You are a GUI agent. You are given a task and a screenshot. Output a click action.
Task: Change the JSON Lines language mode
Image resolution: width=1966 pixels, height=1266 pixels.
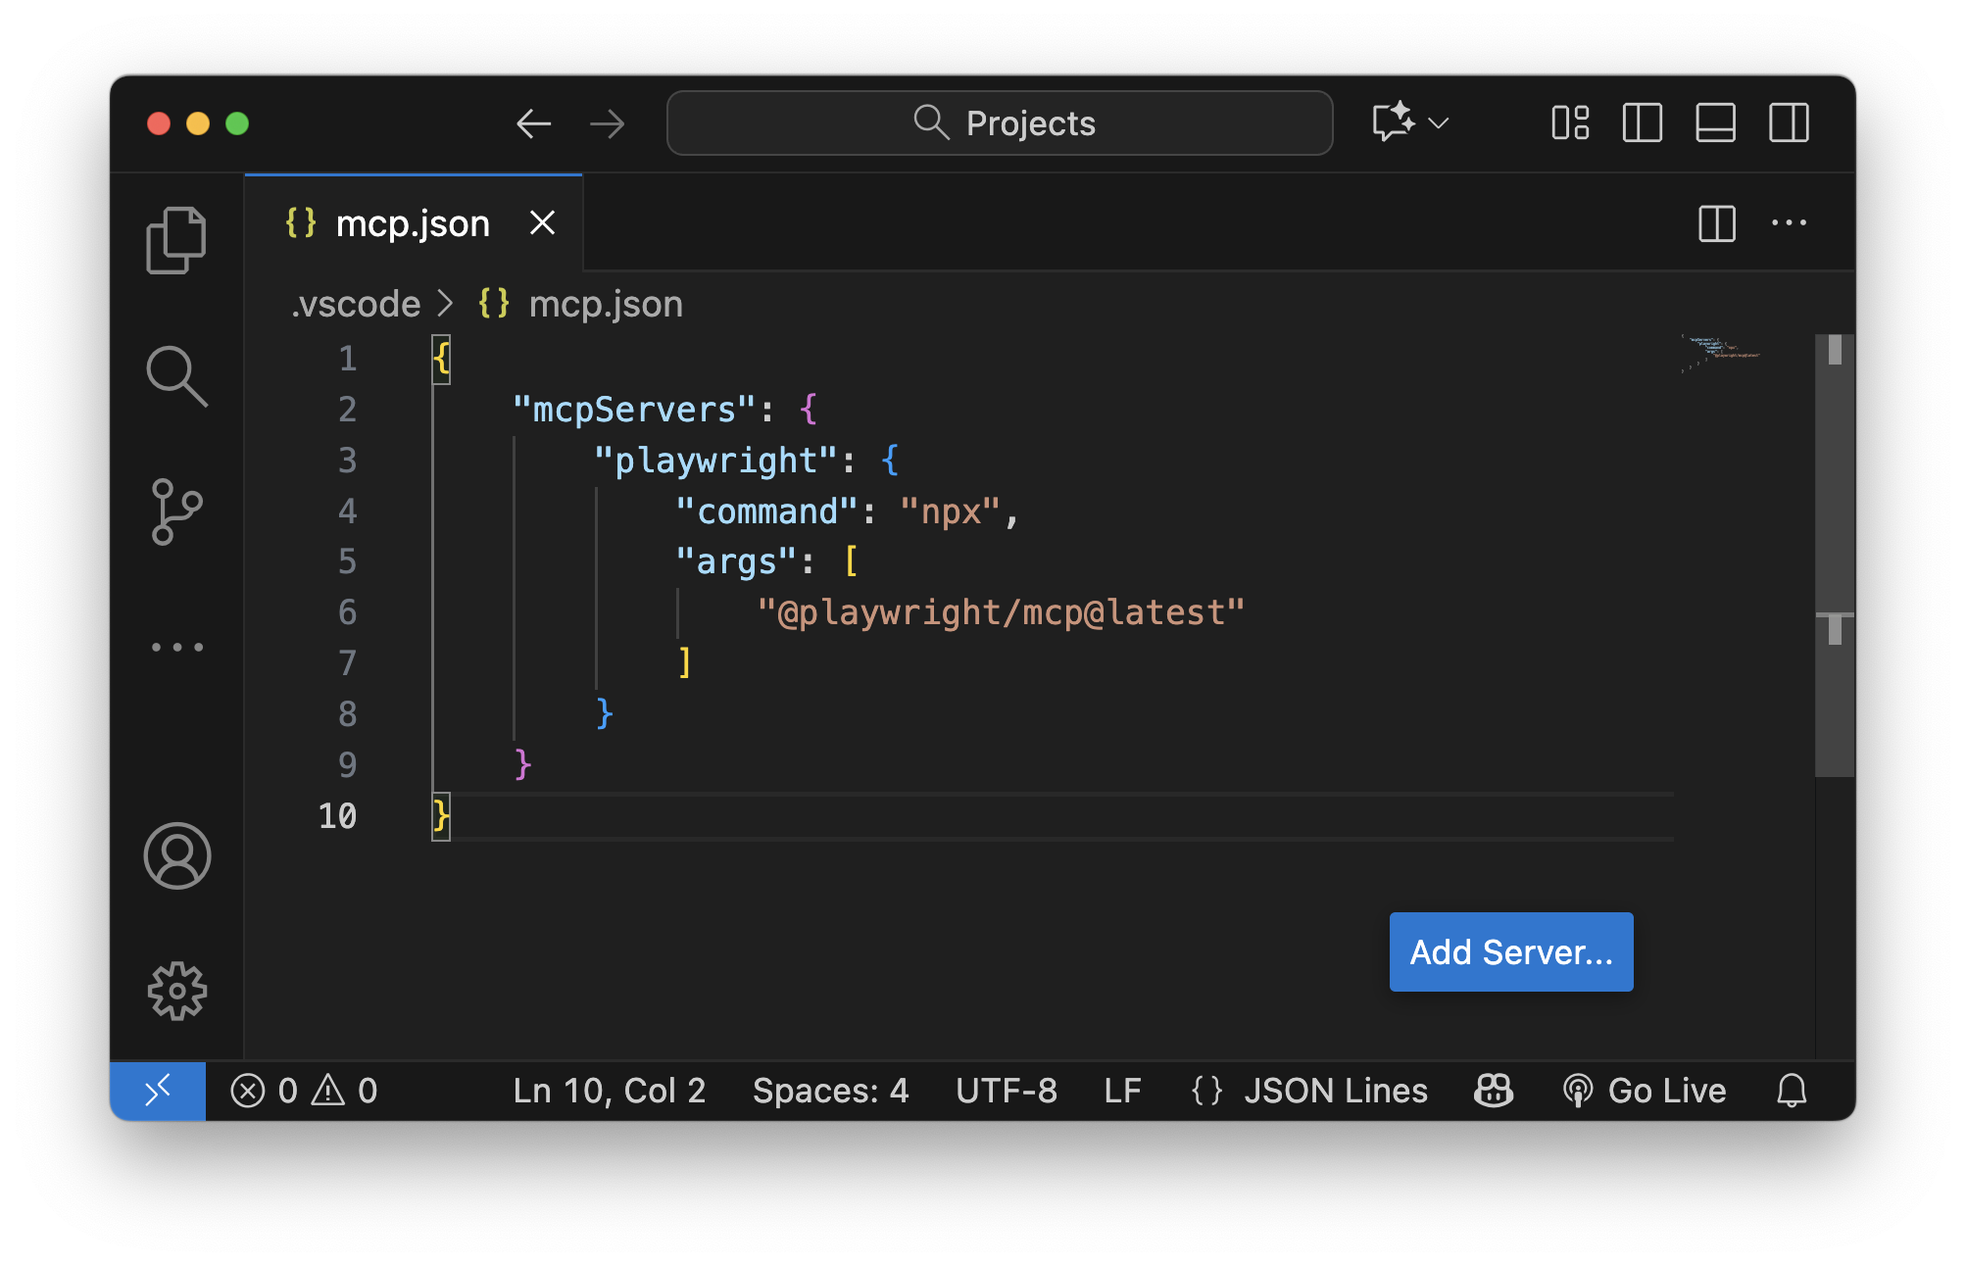pyautogui.click(x=1335, y=1091)
